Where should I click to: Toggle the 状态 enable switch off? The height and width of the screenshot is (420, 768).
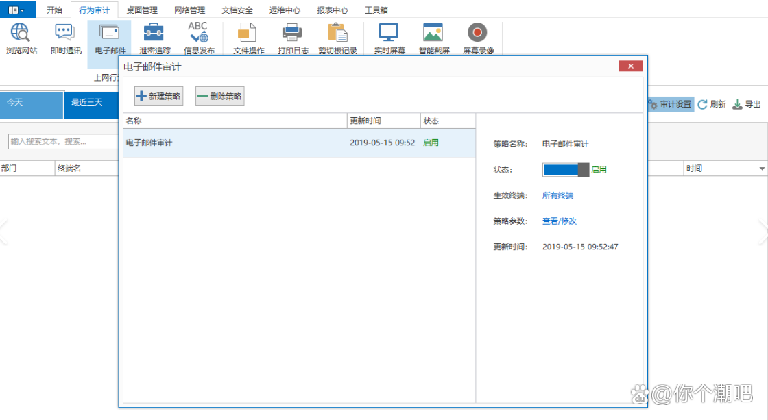[566, 170]
